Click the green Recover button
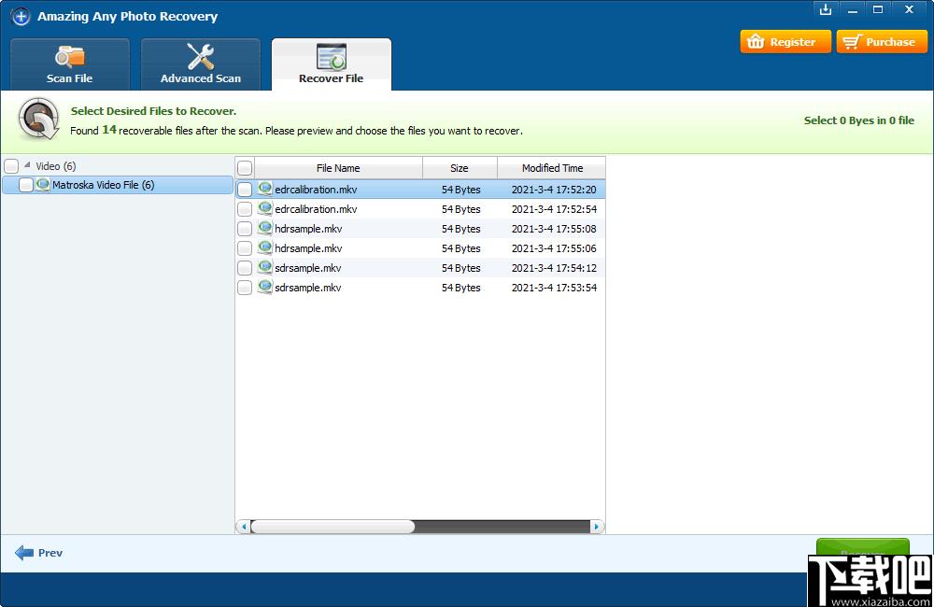The image size is (934, 607). pyautogui.click(x=862, y=547)
